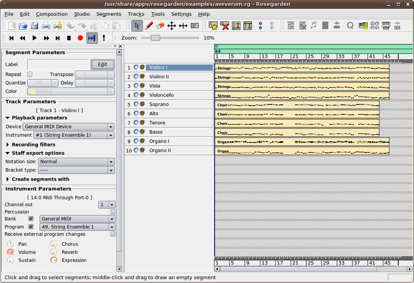Viewport: 414px width, 283px height.
Task: Open the Composition menu
Action: pyautogui.click(x=51, y=14)
